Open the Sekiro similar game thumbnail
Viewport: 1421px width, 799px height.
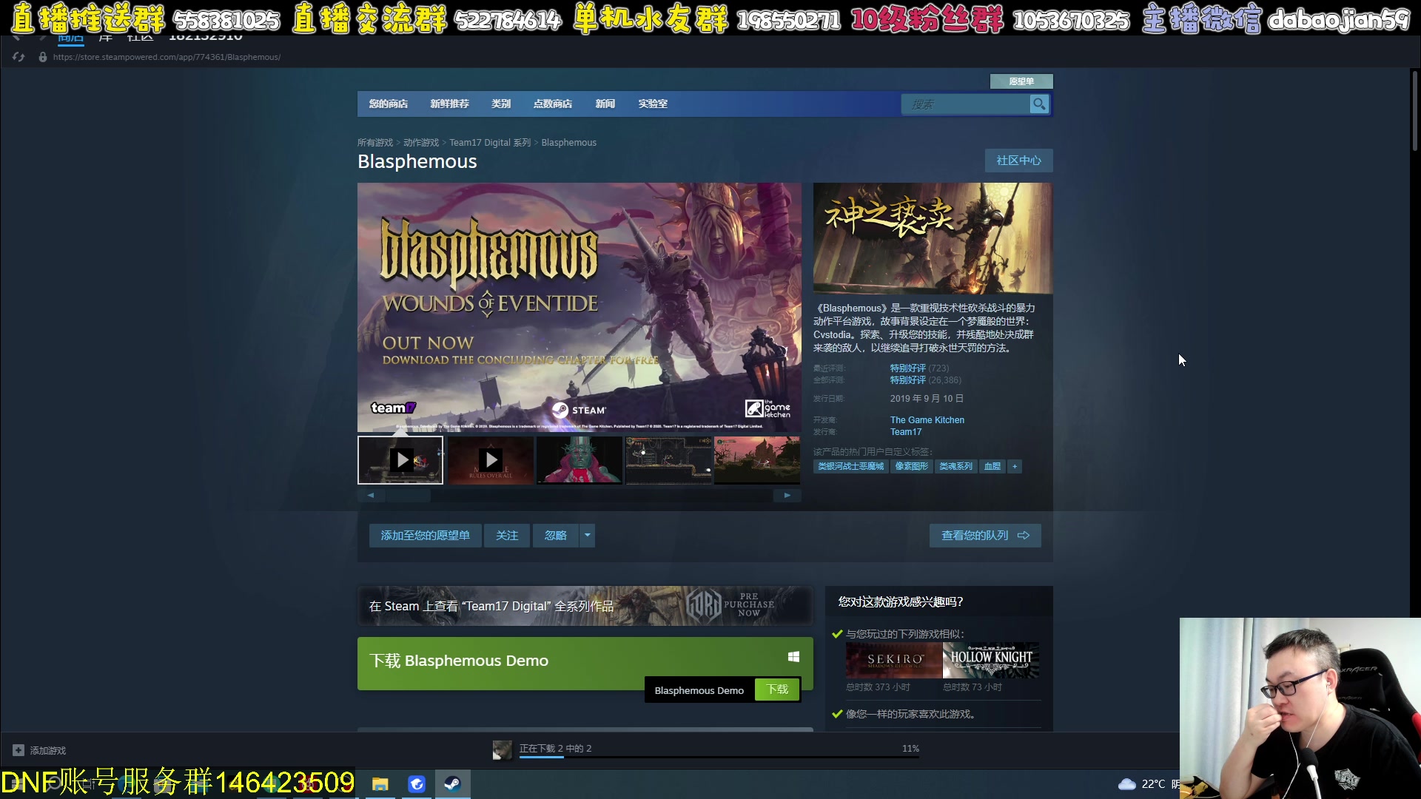coord(894,661)
